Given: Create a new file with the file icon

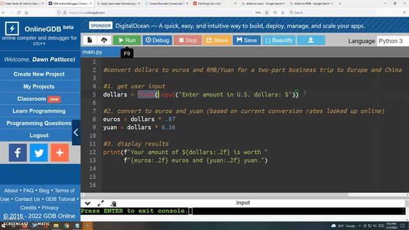Looking at the screenshot, I should (89, 40).
